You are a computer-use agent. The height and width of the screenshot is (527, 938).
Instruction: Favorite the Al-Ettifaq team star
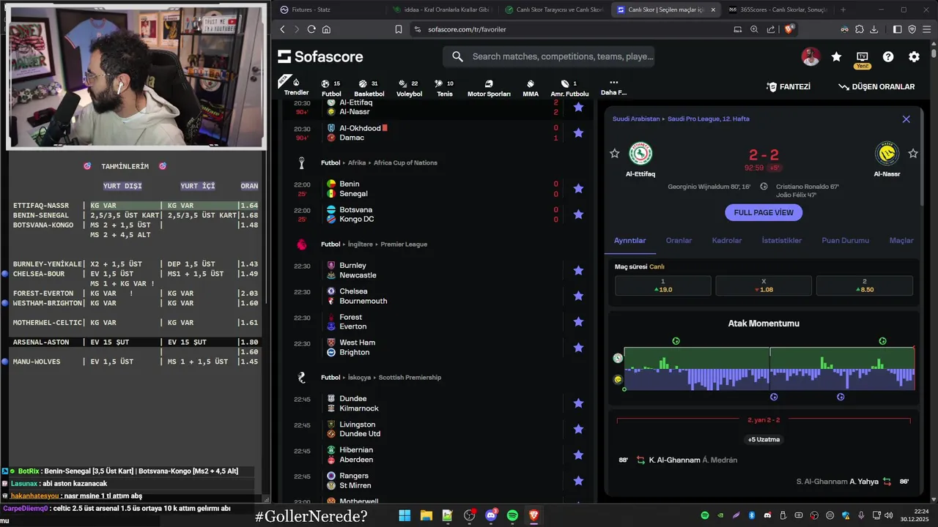pos(614,153)
